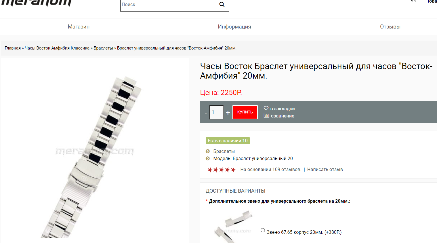Click the heart bookmark icon
Screen dimensions: 437x243
click(x=266, y=108)
